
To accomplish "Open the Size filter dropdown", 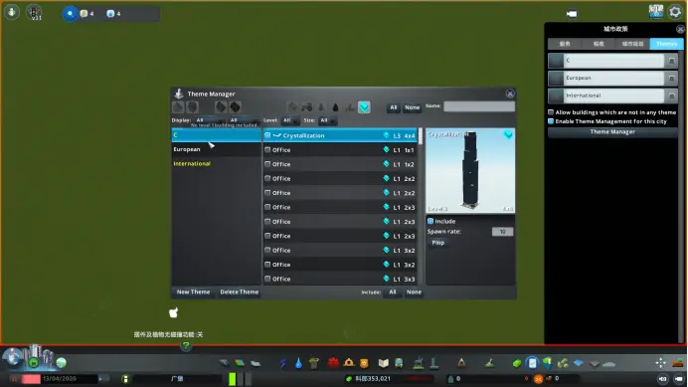I will (x=327, y=120).
